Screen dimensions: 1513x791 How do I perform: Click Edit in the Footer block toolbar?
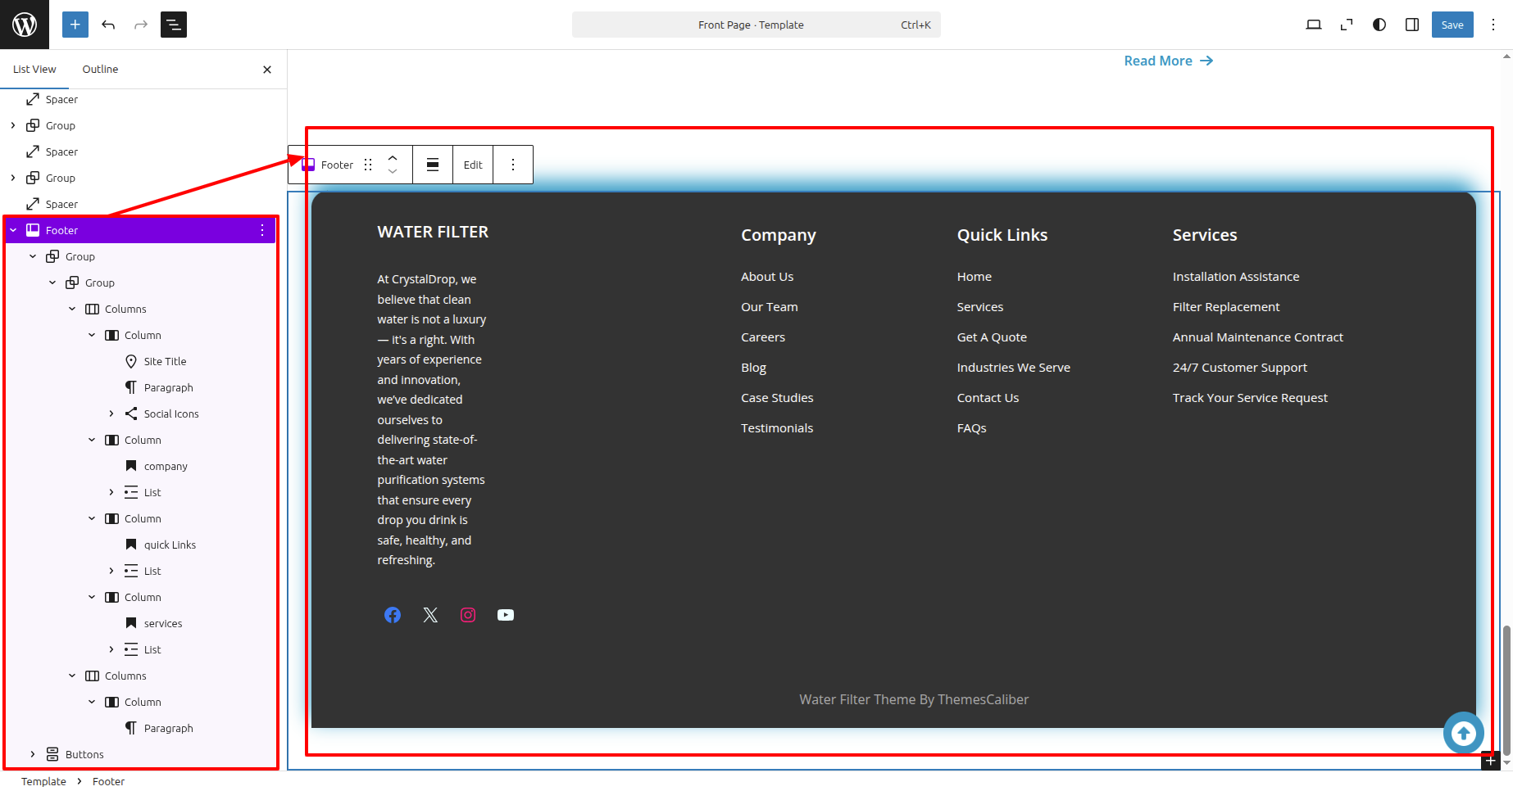[473, 165]
